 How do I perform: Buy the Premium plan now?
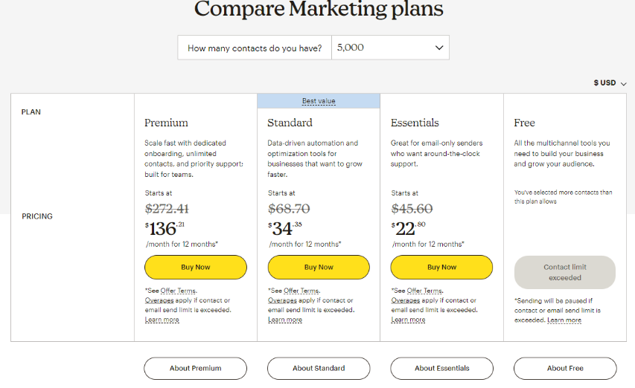[x=196, y=267]
